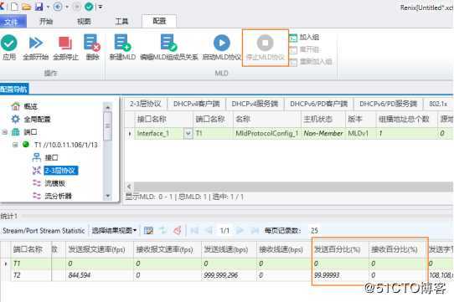Screen dimensions: 454x302
Task: Select the DHCPv4客户端 tab
Action: pyautogui.click(x=197, y=104)
